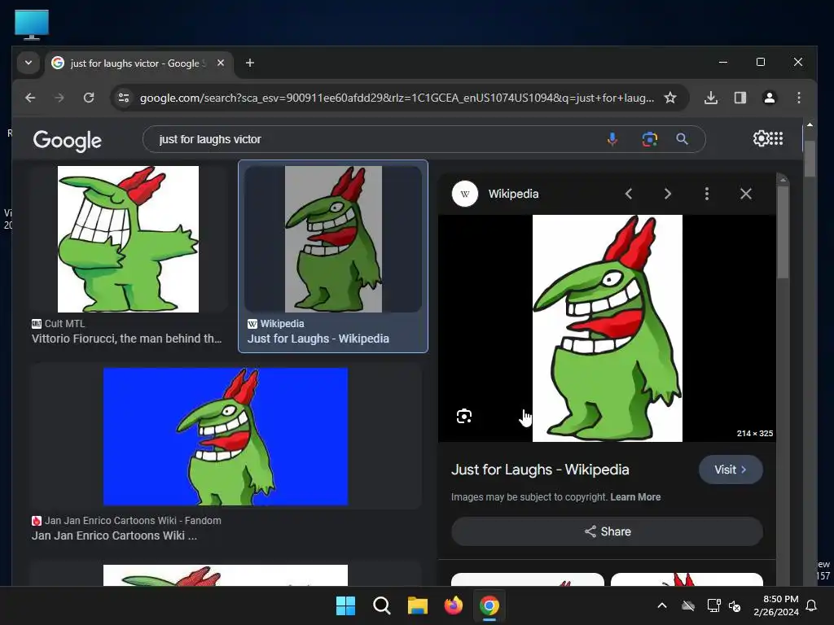Start voice search with microphone icon
This screenshot has height=625, width=834.
point(612,139)
